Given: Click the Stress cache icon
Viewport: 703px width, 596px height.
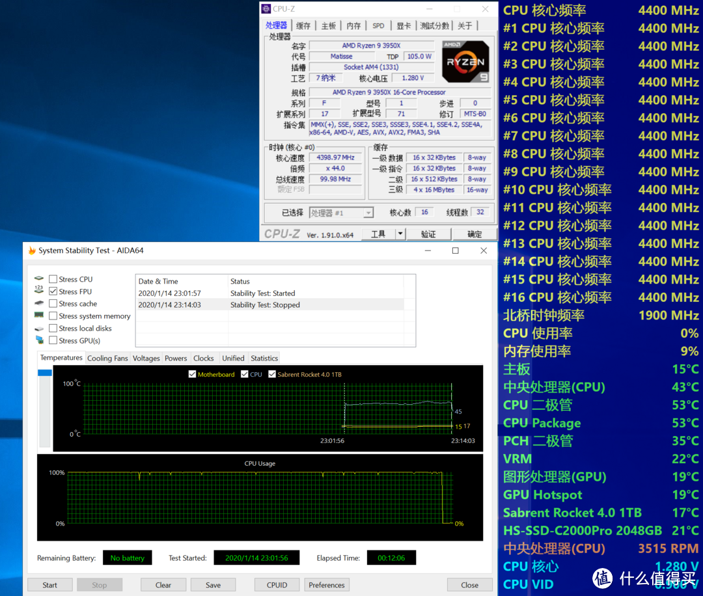Looking at the screenshot, I should [x=39, y=303].
